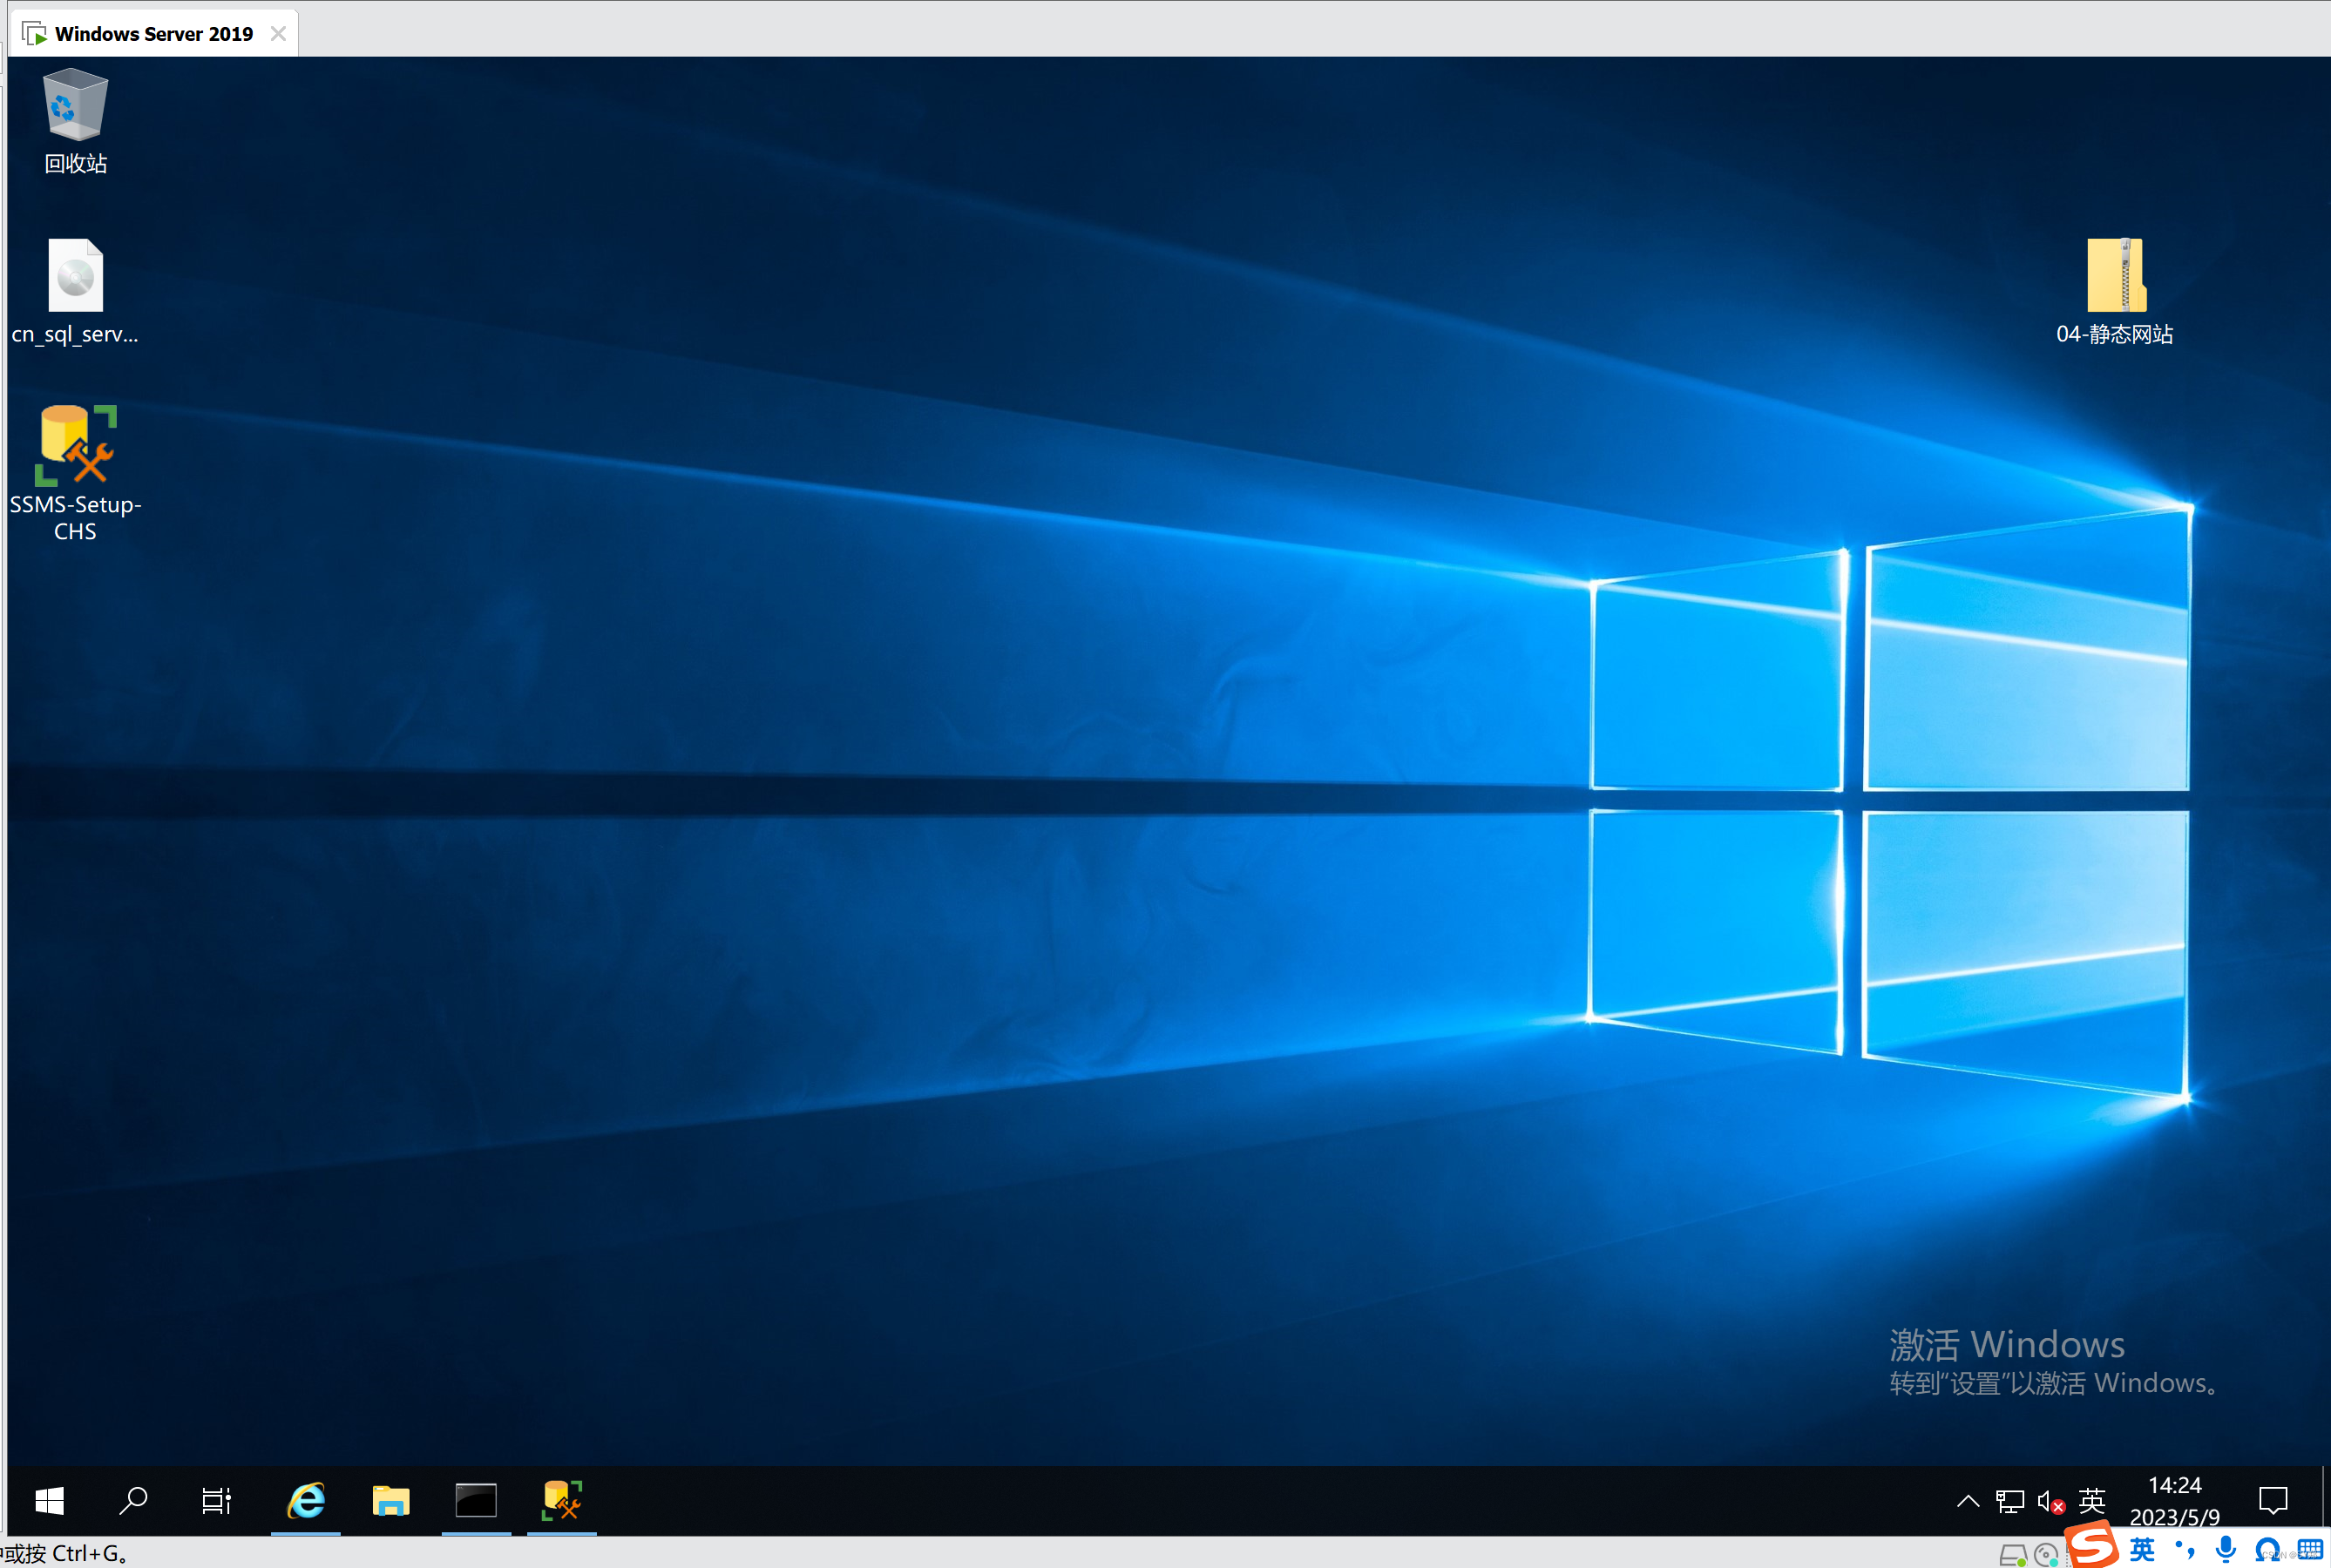
Task: Open the Windows Start menu
Action: 49,1500
